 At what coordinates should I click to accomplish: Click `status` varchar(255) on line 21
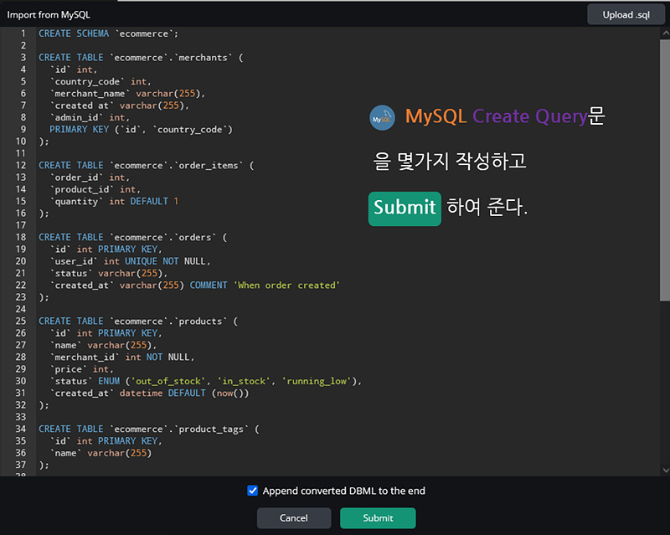click(x=109, y=273)
